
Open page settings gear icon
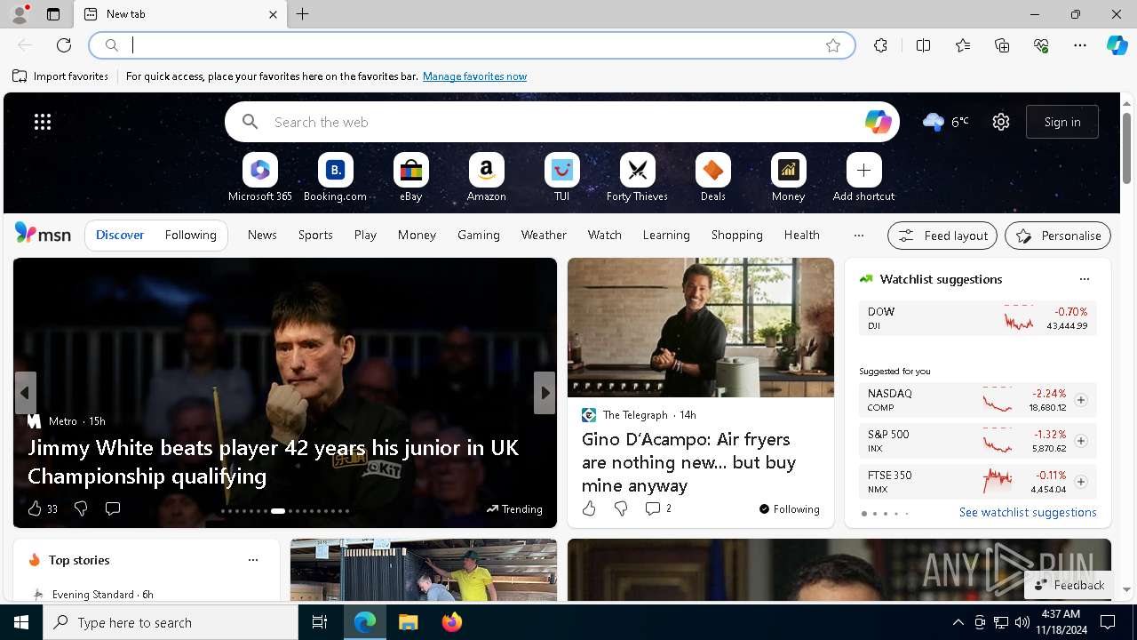(x=1001, y=122)
